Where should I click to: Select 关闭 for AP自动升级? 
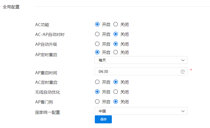pos(116,44)
